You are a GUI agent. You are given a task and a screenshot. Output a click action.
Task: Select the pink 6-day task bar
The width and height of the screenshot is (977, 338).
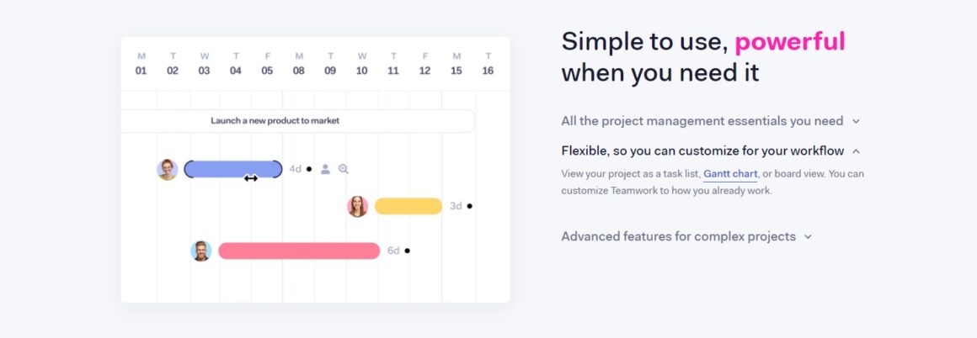299,251
